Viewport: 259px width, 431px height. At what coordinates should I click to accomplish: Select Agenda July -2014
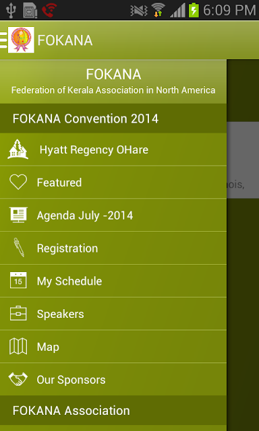click(x=113, y=215)
